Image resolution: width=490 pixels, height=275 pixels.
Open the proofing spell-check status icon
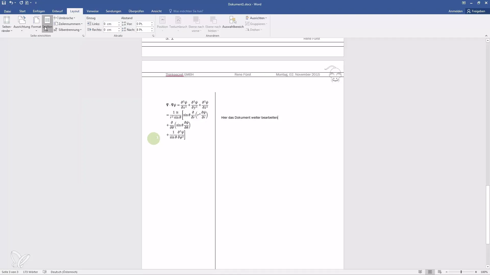[45, 272]
